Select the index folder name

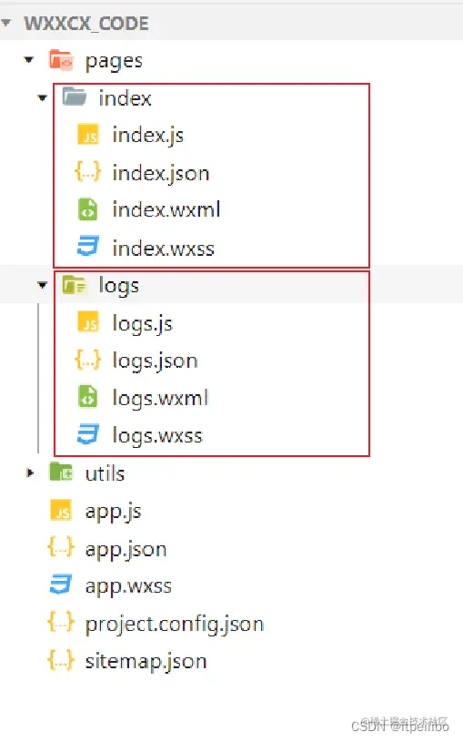tap(126, 98)
